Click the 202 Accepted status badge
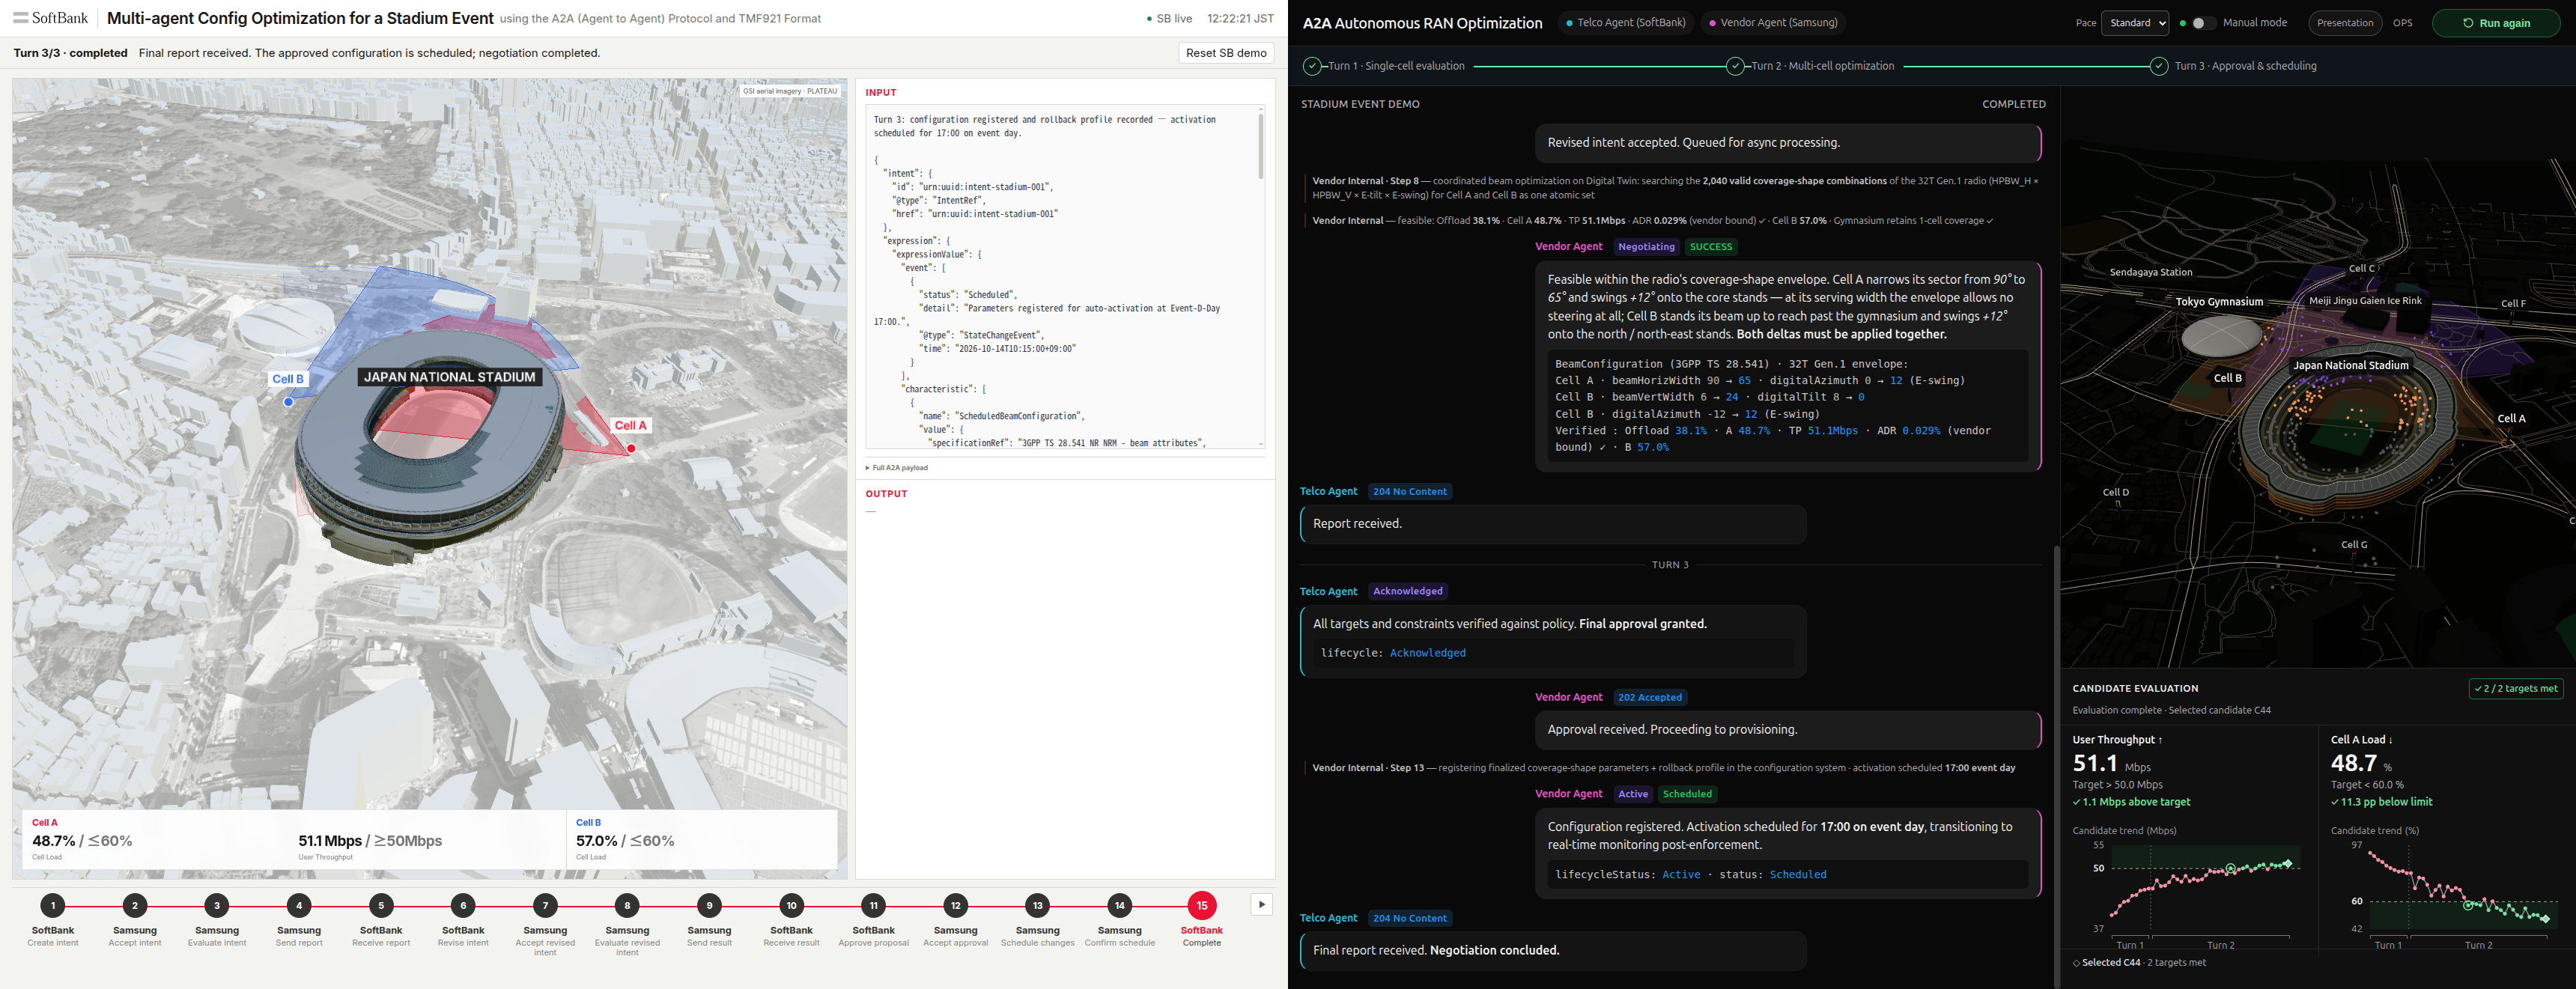The image size is (2576, 989). [1649, 697]
